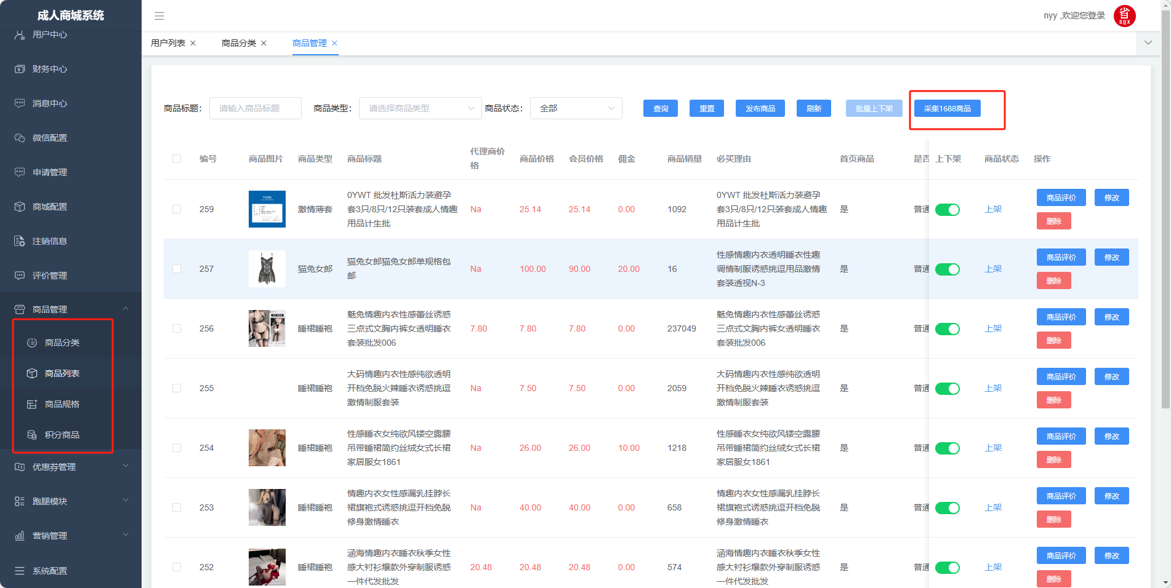Image resolution: width=1171 pixels, height=588 pixels.
Task: Open the 商品状态 dropdown showing 全部
Action: (576, 108)
